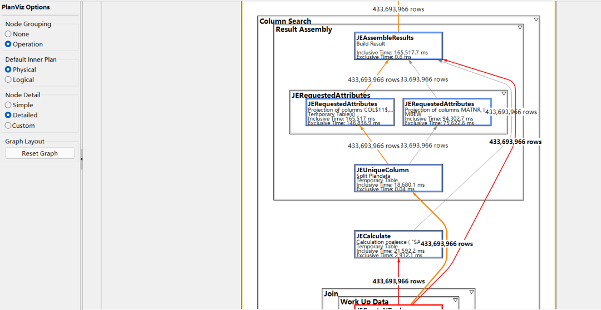
Task: Collapse the Result Assembly group triangle
Action: (520, 28)
